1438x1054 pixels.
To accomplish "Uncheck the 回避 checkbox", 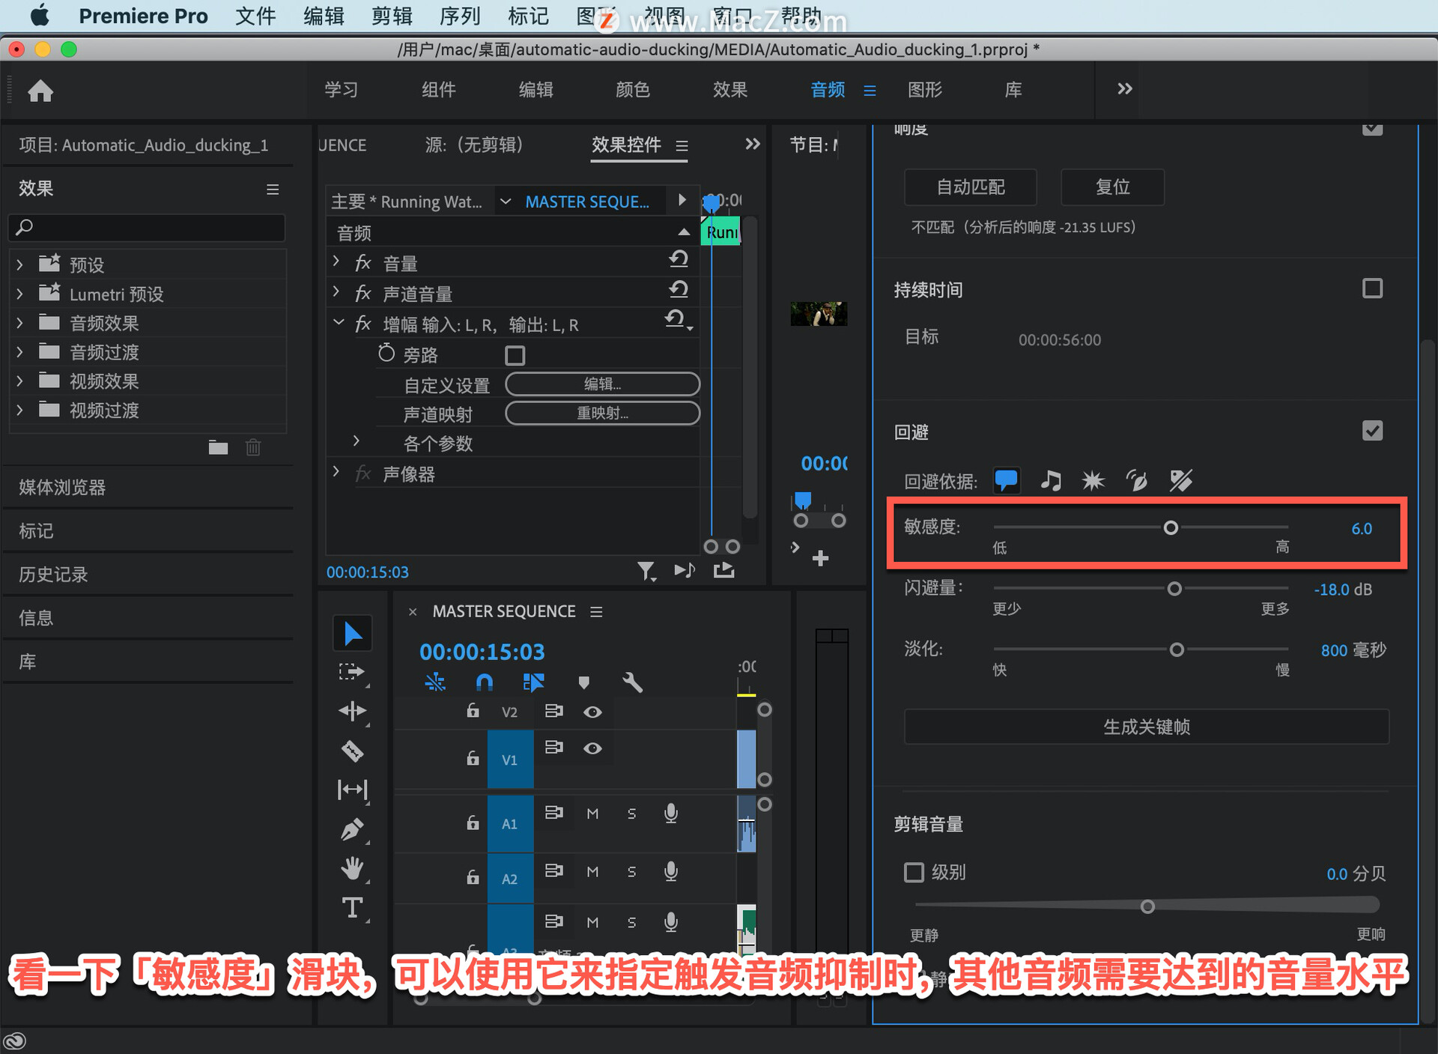I will [1372, 431].
